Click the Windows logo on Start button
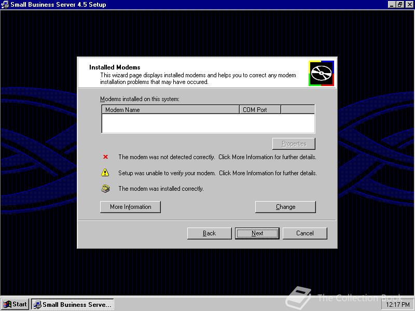 click(x=7, y=304)
